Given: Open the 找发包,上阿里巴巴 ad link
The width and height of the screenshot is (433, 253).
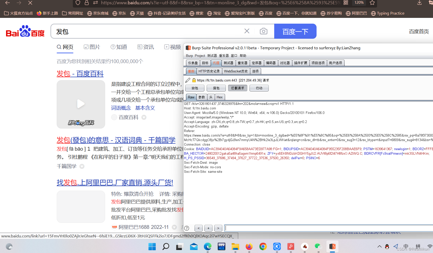Looking at the screenshot, I should coord(115,183).
